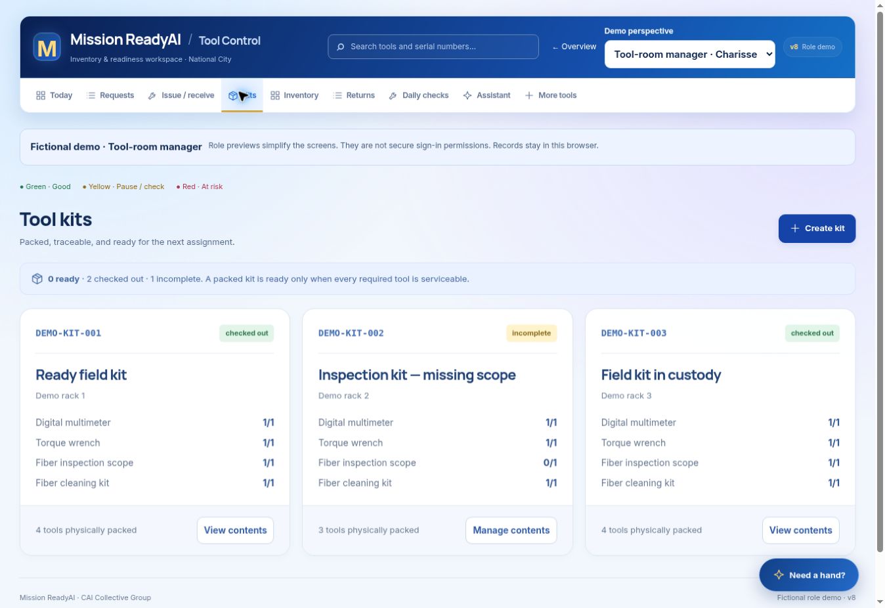
Task: View contents of Ready field kit
Action: click(235, 531)
